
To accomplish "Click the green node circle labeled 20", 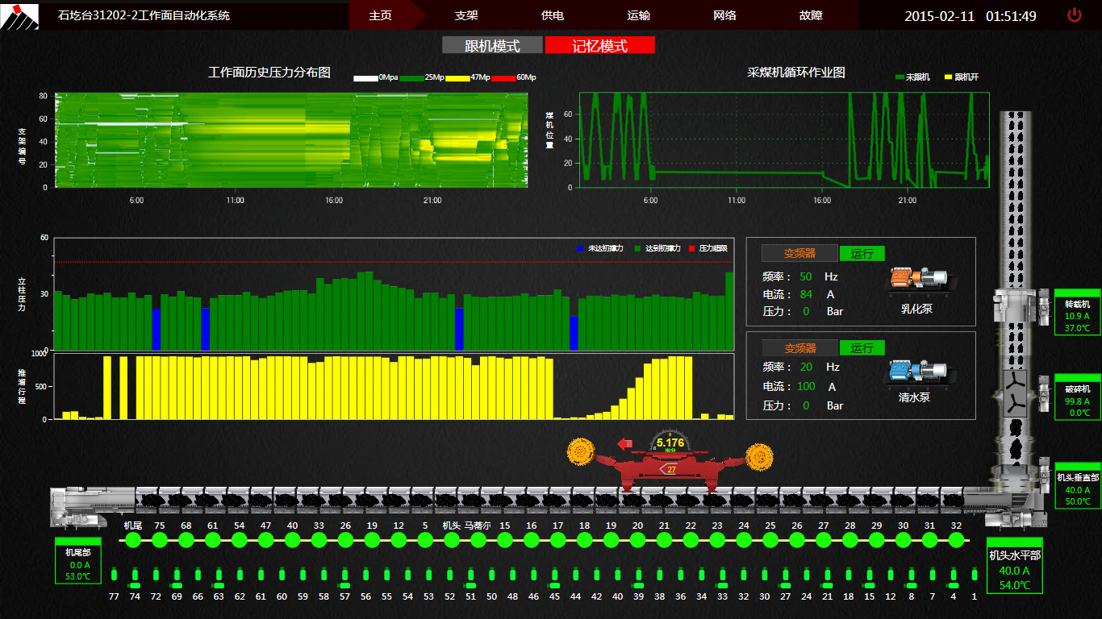I will [637, 540].
